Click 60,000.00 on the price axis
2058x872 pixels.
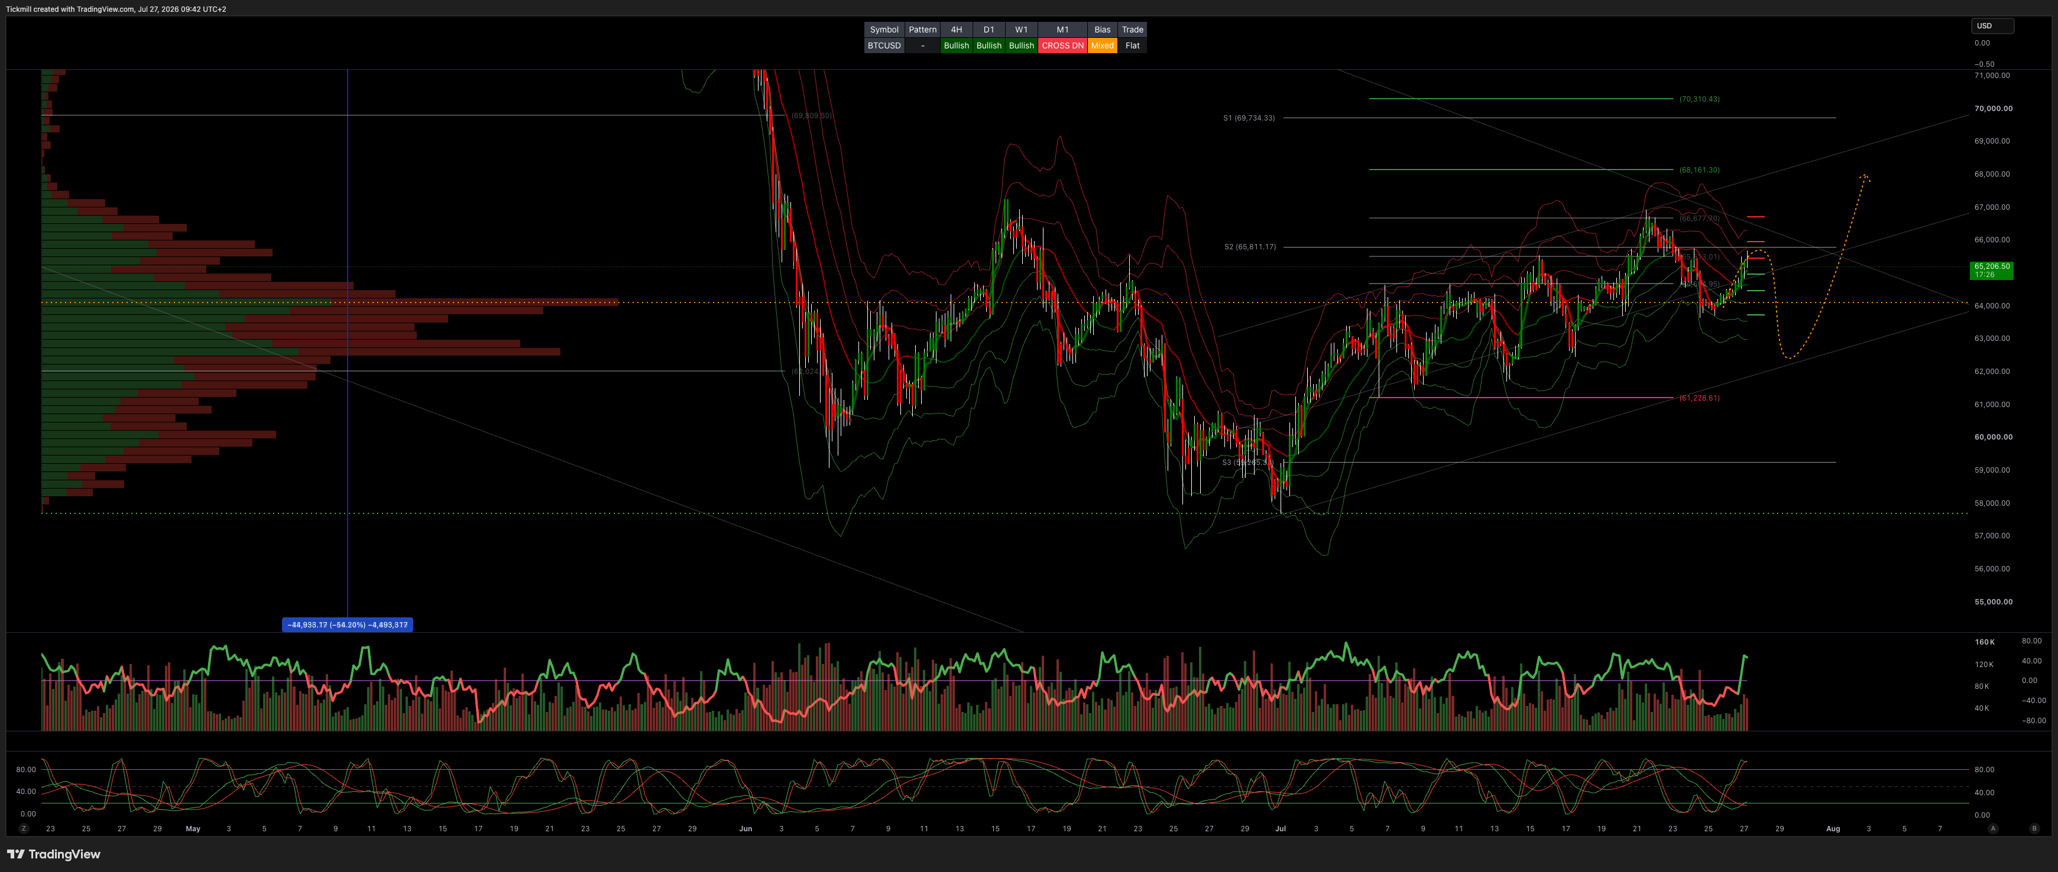pyautogui.click(x=1994, y=437)
